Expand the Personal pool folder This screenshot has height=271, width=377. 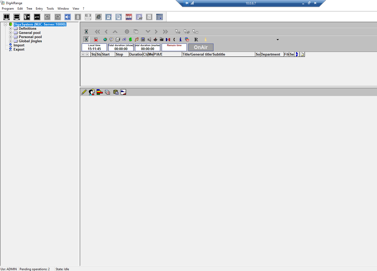pyautogui.click(x=11, y=37)
